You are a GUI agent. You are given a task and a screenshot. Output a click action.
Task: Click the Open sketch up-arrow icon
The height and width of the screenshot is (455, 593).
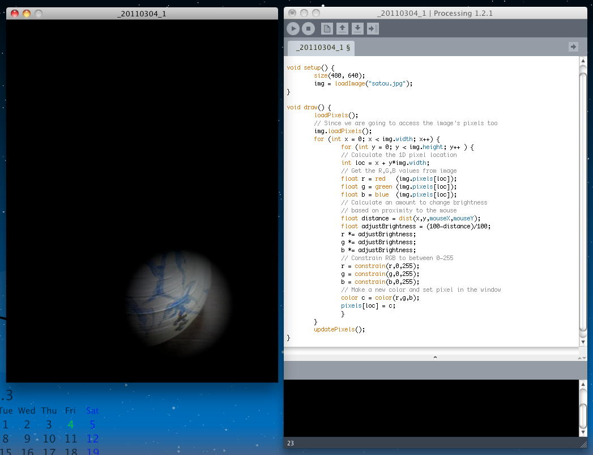click(x=342, y=28)
